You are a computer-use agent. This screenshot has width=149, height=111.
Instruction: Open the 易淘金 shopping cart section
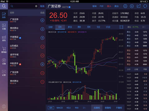4,50
